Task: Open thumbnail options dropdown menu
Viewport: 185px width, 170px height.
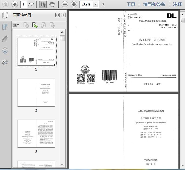Action: (16, 25)
